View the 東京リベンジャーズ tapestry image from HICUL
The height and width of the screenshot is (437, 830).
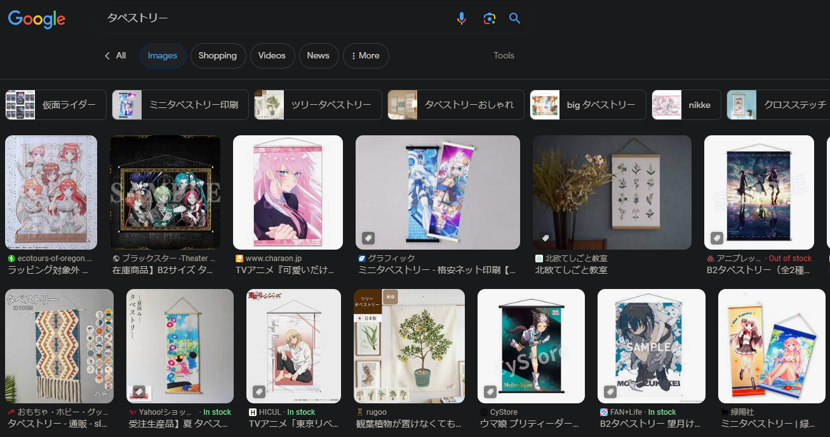pos(294,346)
